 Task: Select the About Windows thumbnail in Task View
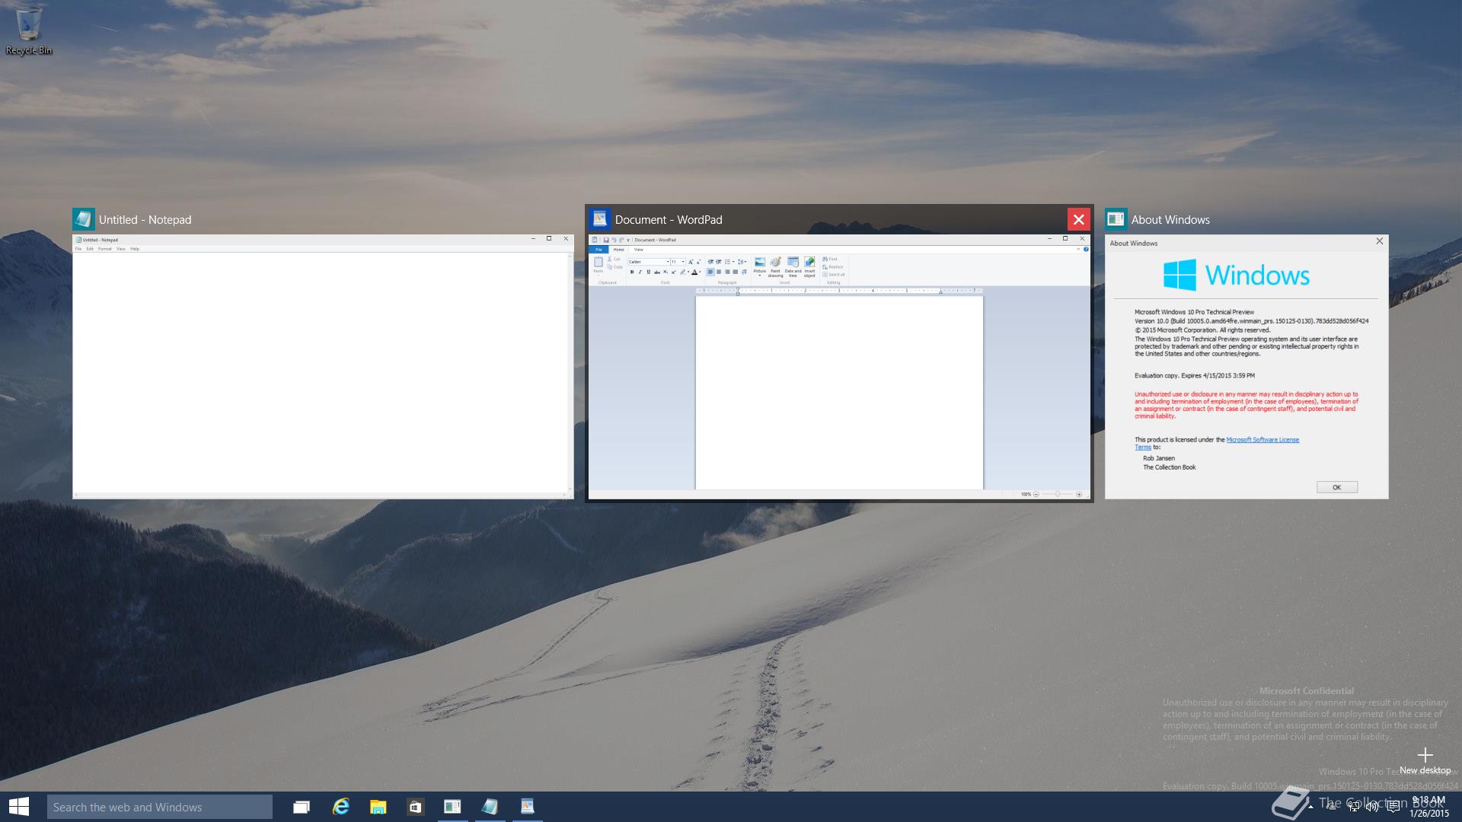pyautogui.click(x=1247, y=367)
